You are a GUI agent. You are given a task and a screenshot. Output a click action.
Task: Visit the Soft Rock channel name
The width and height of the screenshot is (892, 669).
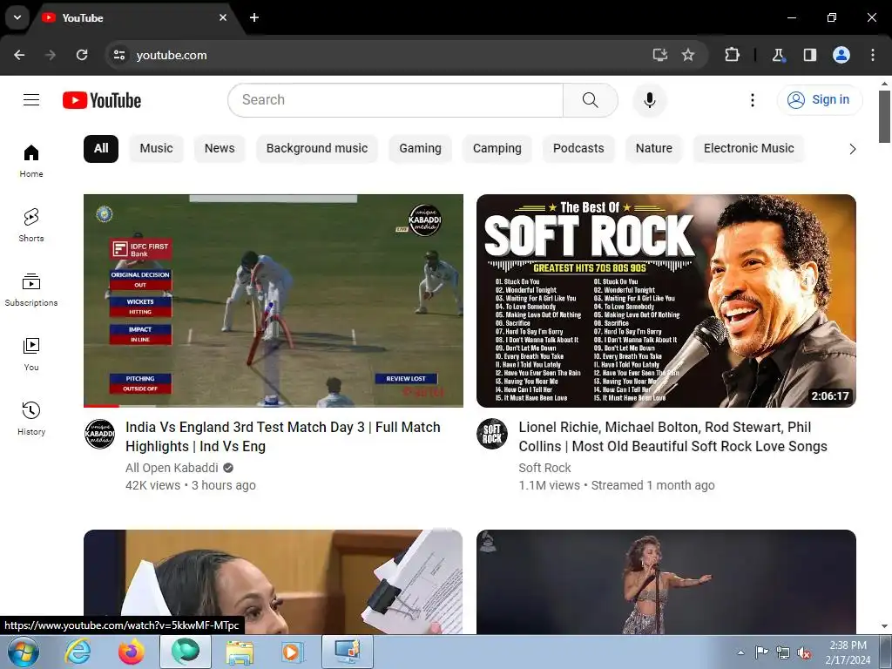(544, 468)
